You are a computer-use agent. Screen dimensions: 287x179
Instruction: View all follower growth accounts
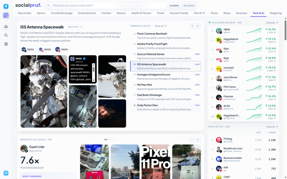272,23
